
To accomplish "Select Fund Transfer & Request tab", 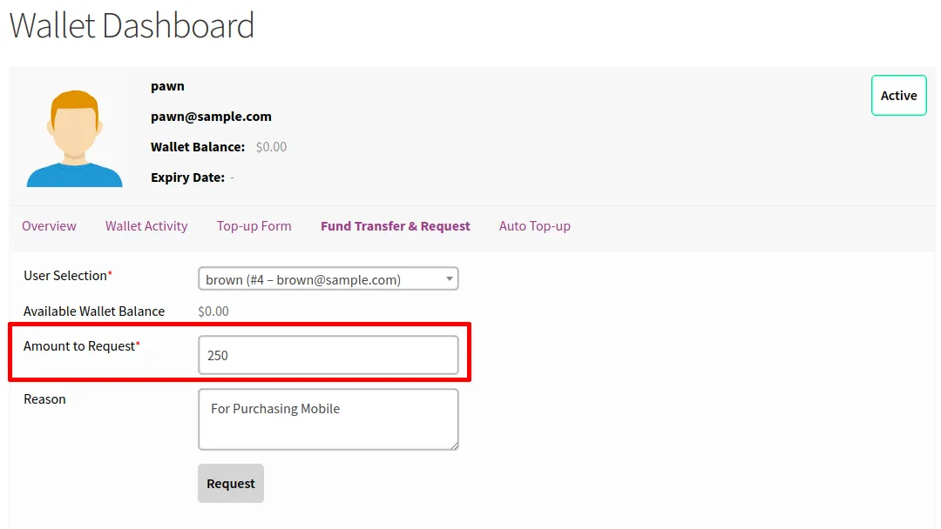I will pyautogui.click(x=395, y=226).
